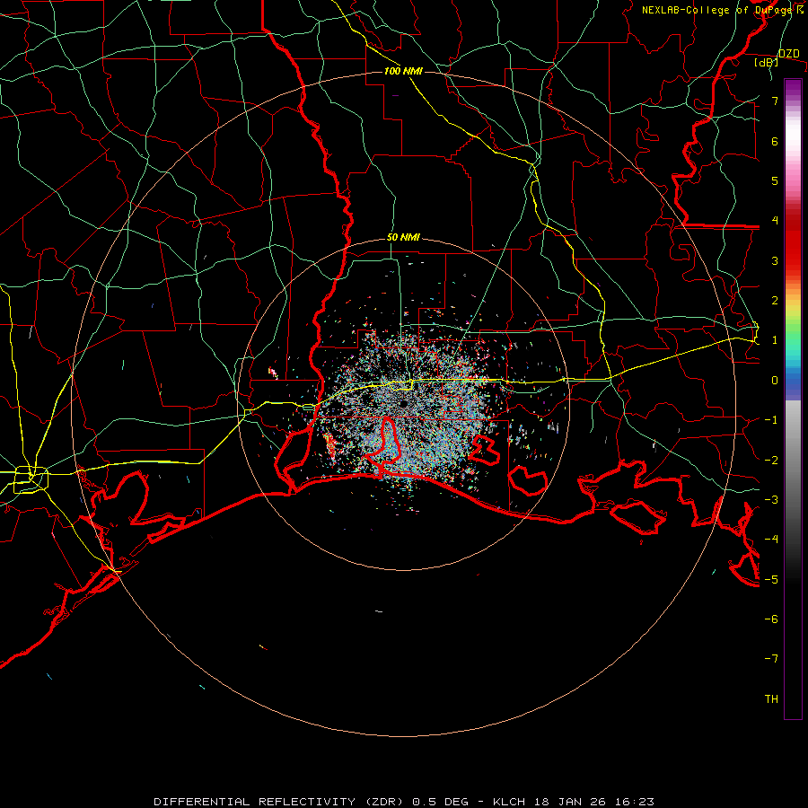The width and height of the screenshot is (808, 808).
Task: Click the 2 value on color scale
Action: pyautogui.click(x=775, y=301)
